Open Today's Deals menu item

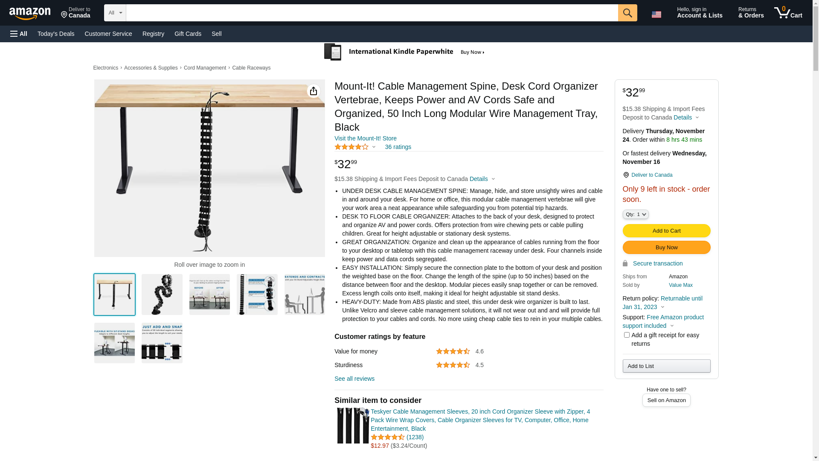point(56,34)
